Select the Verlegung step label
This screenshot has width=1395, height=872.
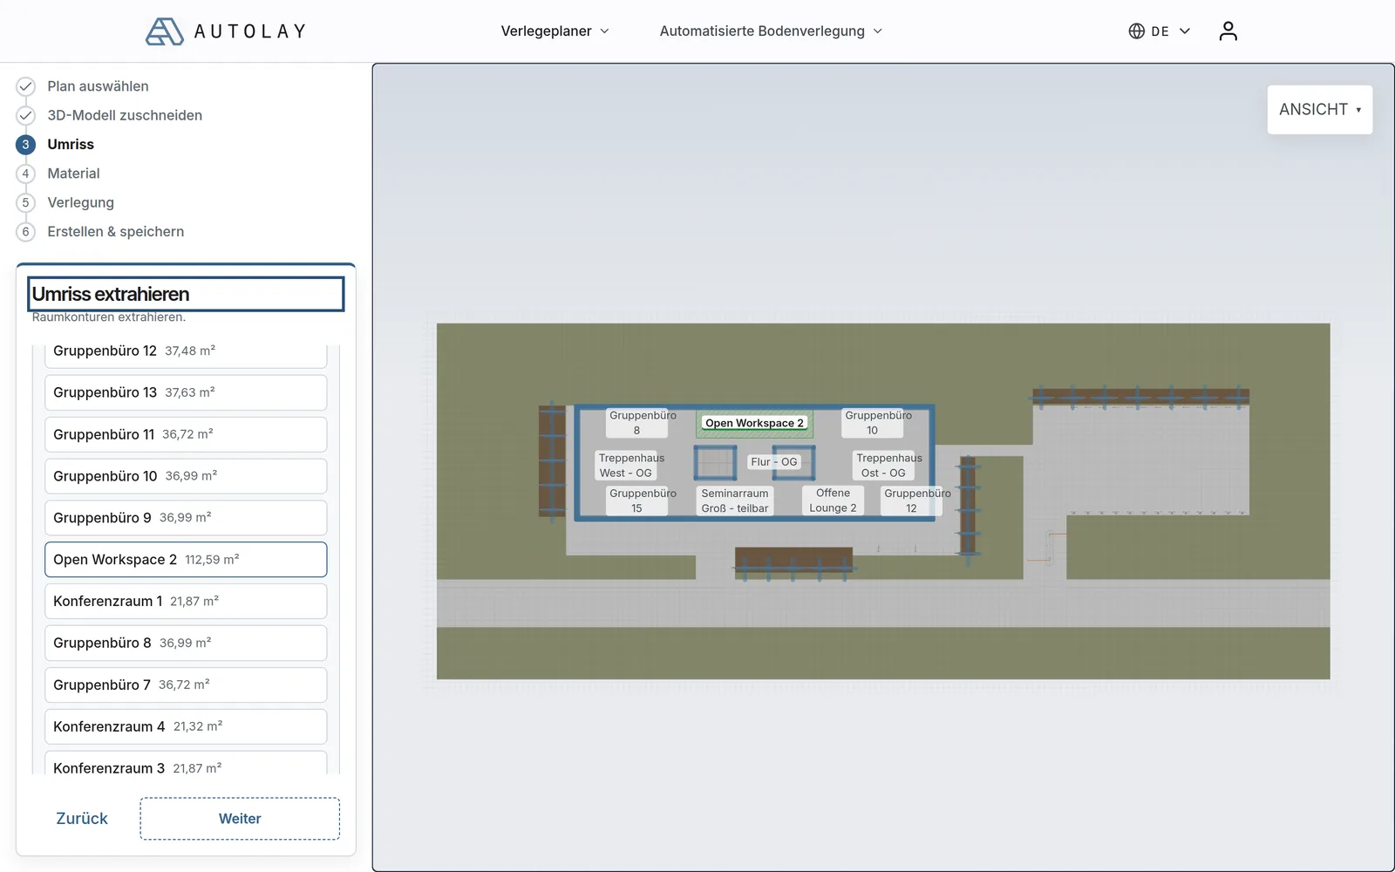click(80, 202)
